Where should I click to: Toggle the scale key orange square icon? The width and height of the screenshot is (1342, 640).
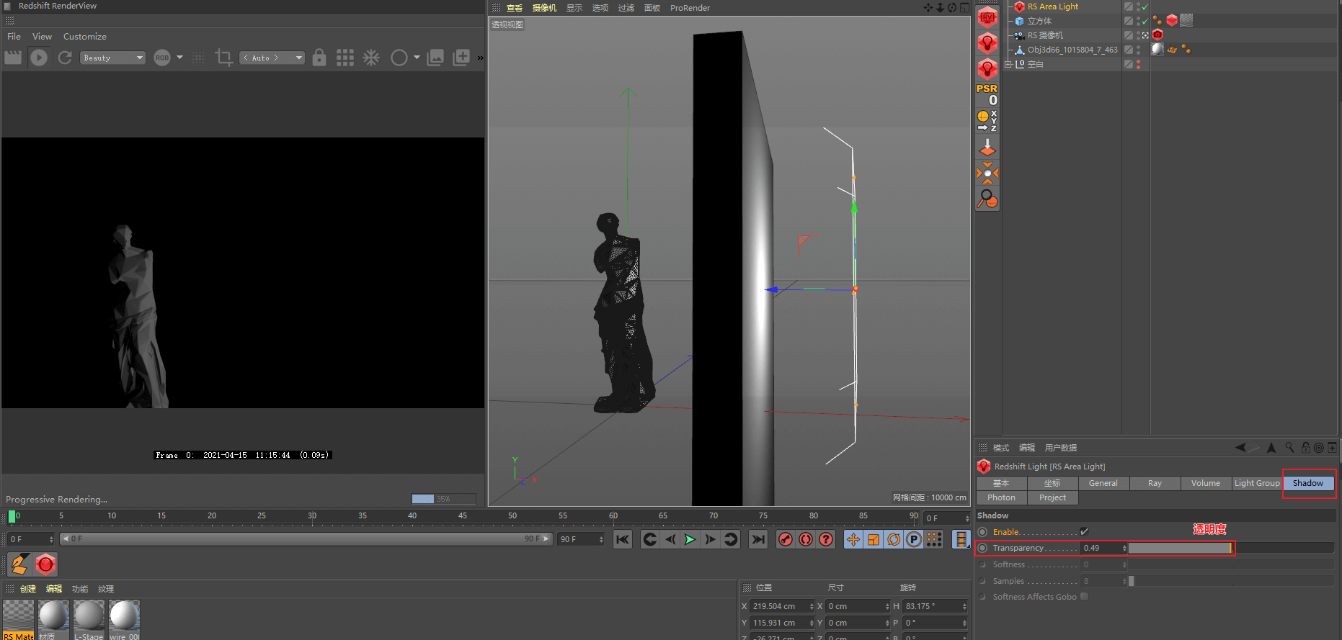pos(874,539)
